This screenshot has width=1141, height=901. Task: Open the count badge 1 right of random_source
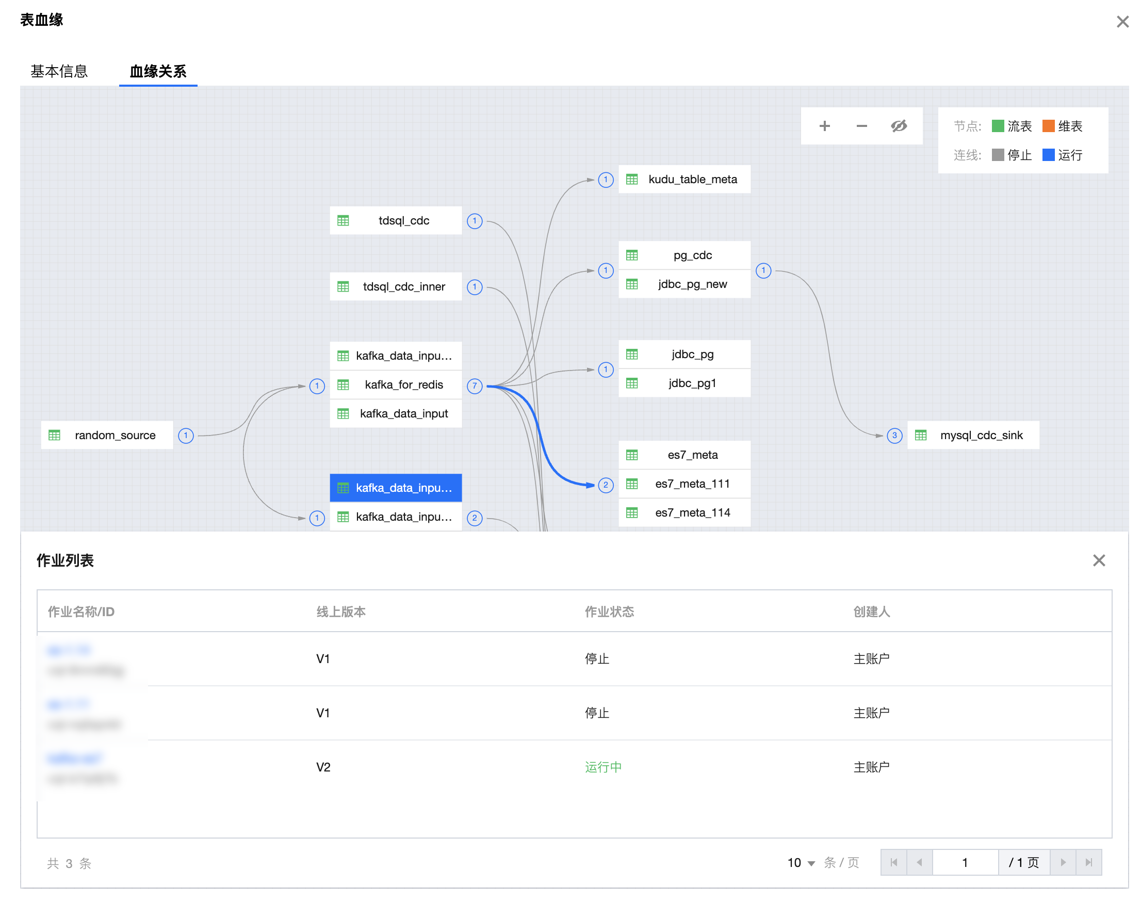click(186, 436)
